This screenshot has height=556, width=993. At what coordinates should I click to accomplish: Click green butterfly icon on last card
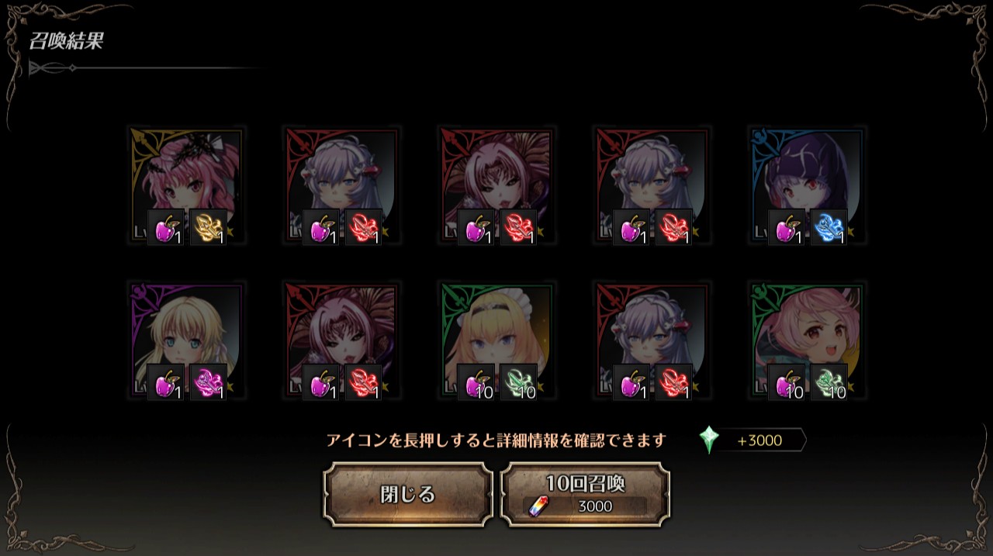point(829,382)
